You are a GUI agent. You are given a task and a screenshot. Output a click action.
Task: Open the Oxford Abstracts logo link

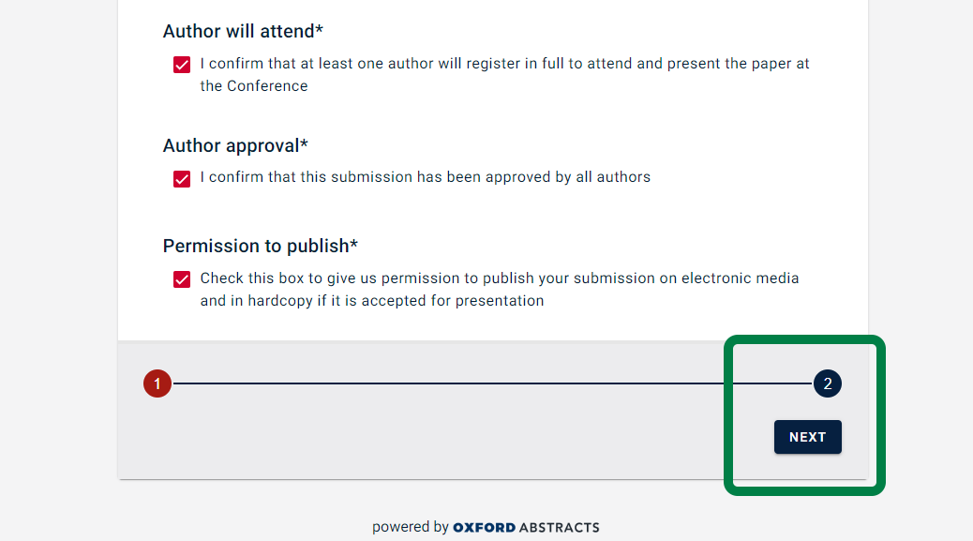tap(526, 527)
